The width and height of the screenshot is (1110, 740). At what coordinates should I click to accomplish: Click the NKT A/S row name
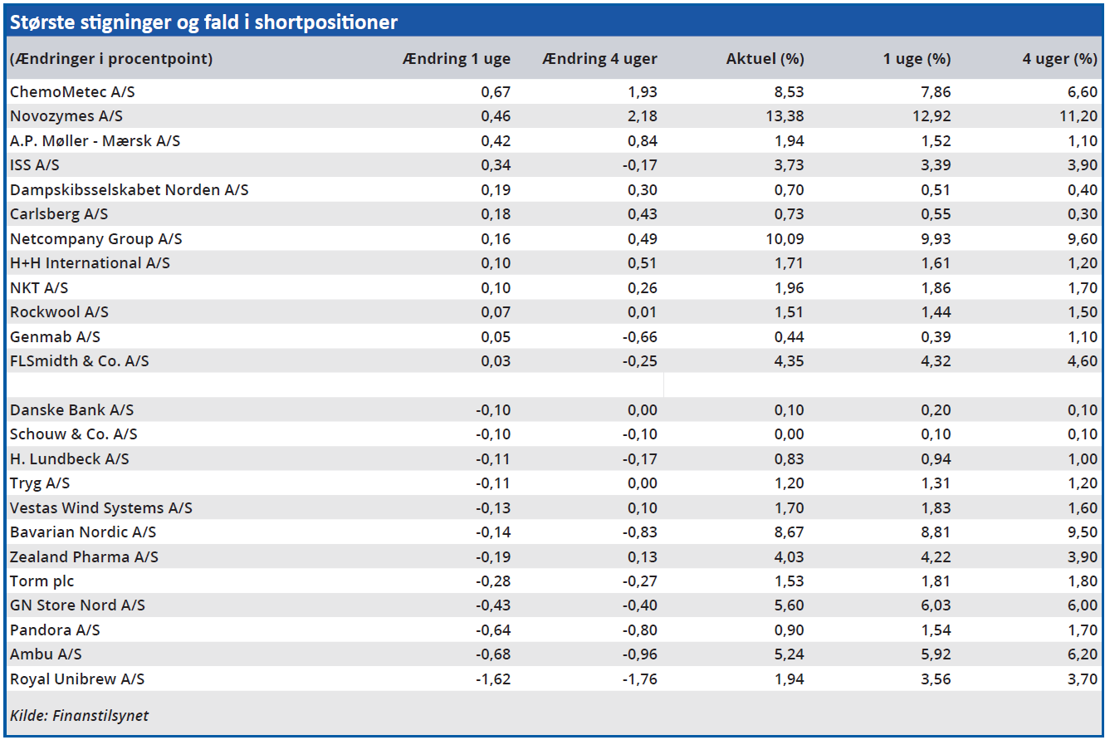pos(39,288)
